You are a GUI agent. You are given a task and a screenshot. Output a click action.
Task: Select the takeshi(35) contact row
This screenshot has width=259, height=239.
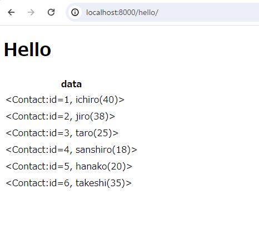pyautogui.click(x=69, y=183)
